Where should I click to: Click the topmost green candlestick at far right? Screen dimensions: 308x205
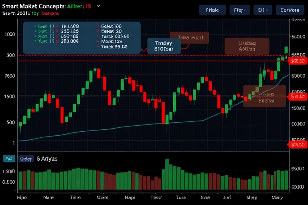coord(286,50)
